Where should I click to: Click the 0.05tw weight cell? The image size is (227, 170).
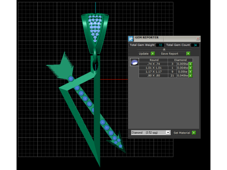coord(183,72)
